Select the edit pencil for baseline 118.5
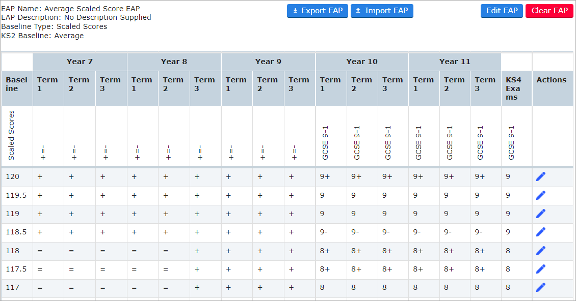Image resolution: width=576 pixels, height=301 pixels. tap(541, 232)
